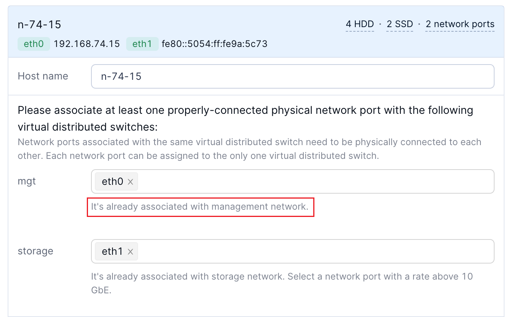Show the 2 network ports details
The image size is (511, 317).
click(x=460, y=24)
